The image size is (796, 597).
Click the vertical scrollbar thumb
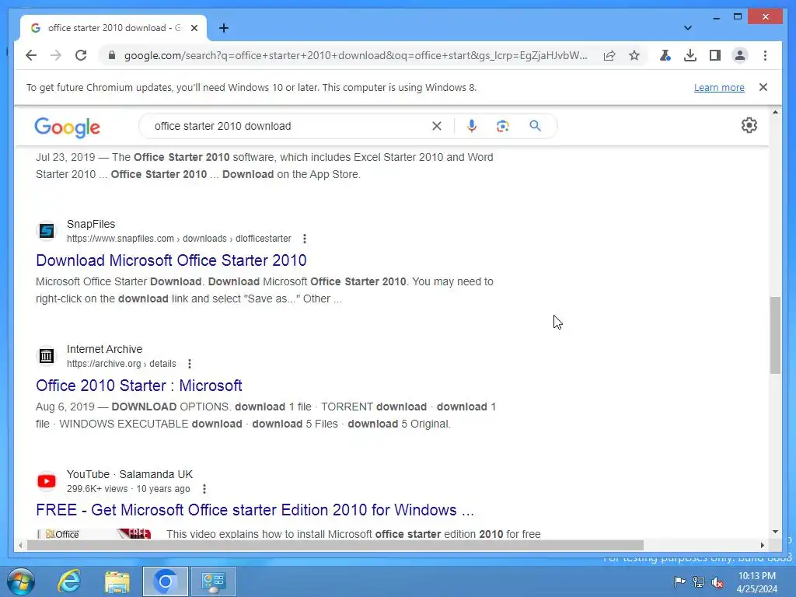tap(775, 336)
